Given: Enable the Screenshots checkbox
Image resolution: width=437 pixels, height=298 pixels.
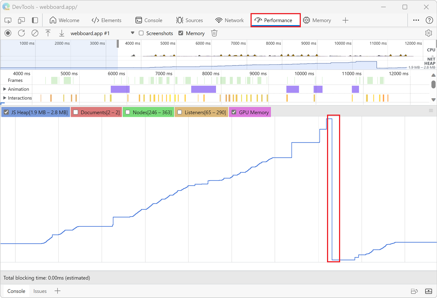Looking at the screenshot, I should click(x=141, y=33).
